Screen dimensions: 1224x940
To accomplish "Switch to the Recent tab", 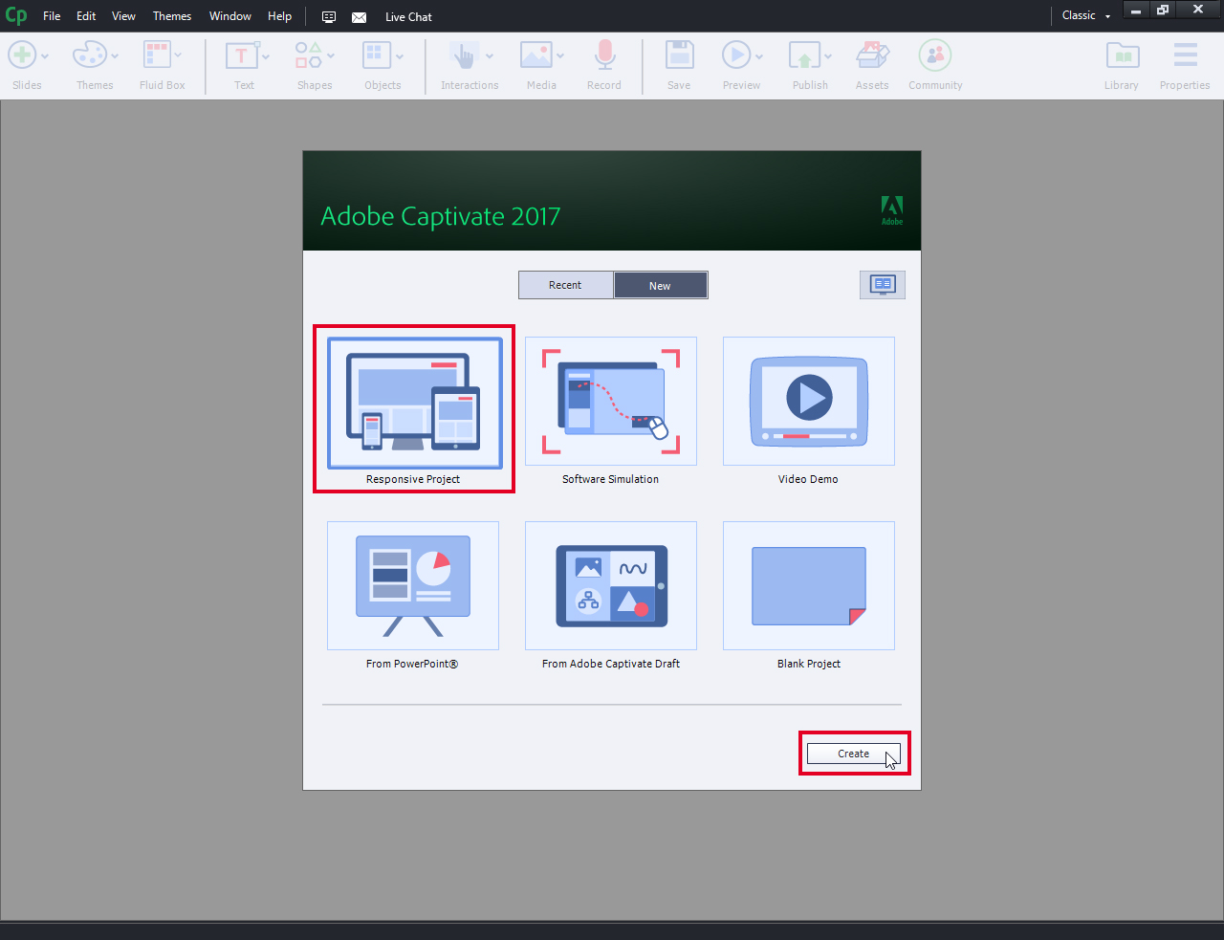I will [565, 285].
